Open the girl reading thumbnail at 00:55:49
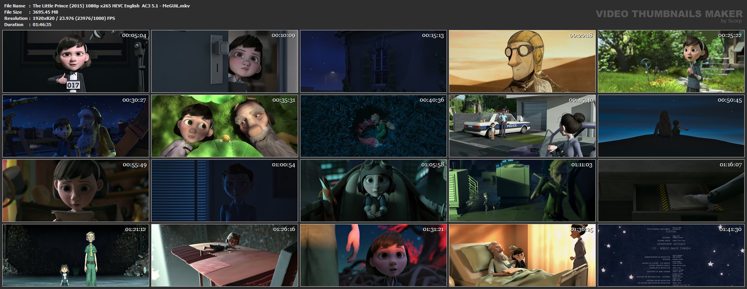The width and height of the screenshot is (747, 289). [x=76, y=190]
